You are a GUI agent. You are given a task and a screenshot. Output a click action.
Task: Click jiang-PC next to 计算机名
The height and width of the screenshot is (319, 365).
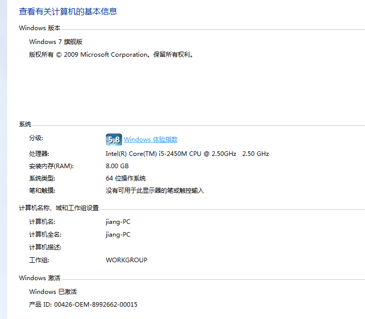[x=118, y=222]
